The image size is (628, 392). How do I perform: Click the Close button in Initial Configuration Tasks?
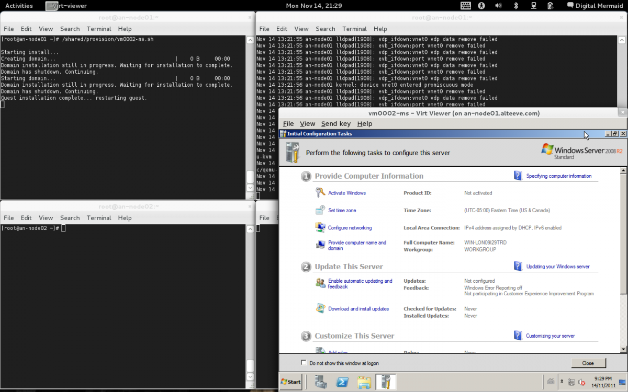[x=588, y=363]
